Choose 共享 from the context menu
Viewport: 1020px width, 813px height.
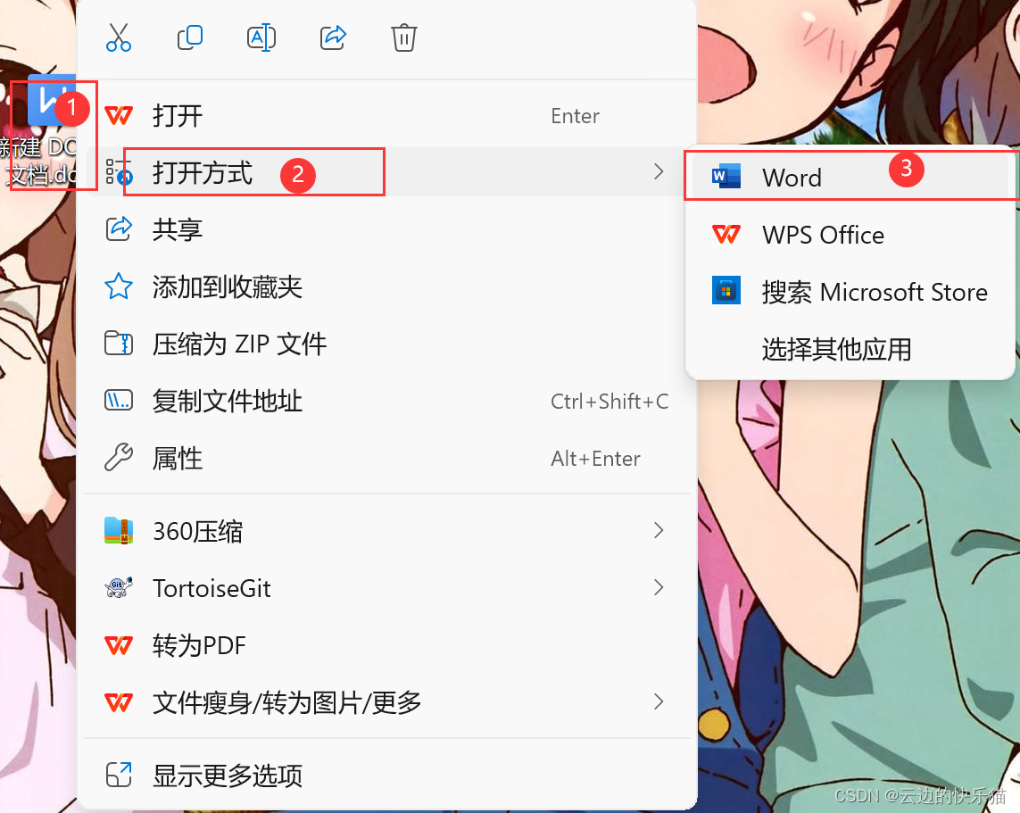click(387, 229)
